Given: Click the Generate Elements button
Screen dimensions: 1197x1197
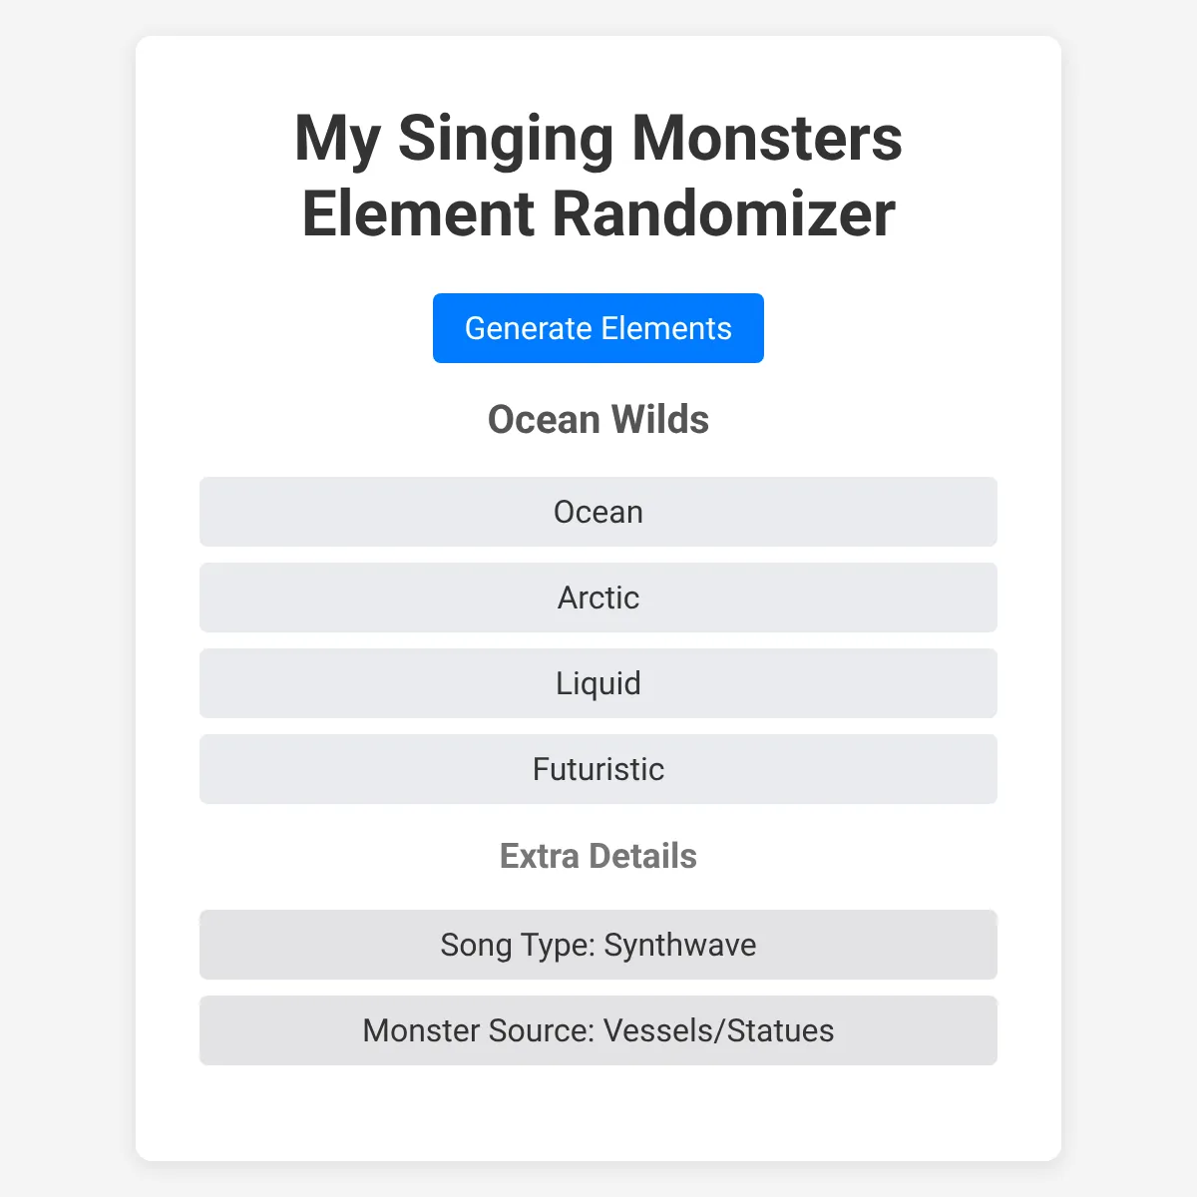Looking at the screenshot, I should (x=598, y=328).
